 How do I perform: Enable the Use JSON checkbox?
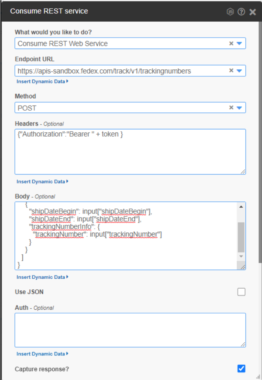[241, 292]
